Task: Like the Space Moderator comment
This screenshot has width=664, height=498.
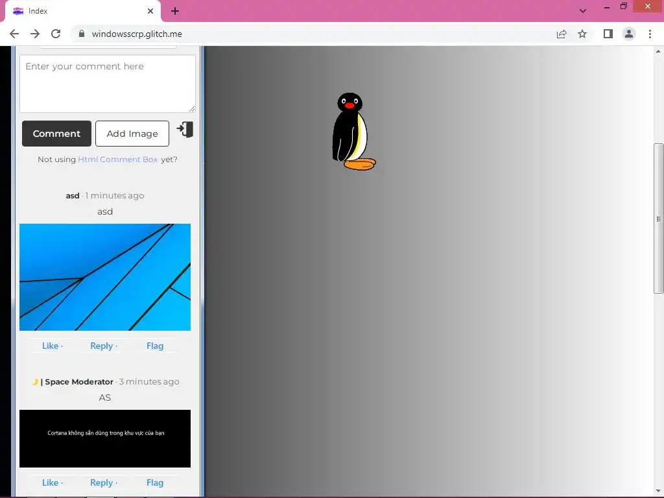Action: point(50,482)
